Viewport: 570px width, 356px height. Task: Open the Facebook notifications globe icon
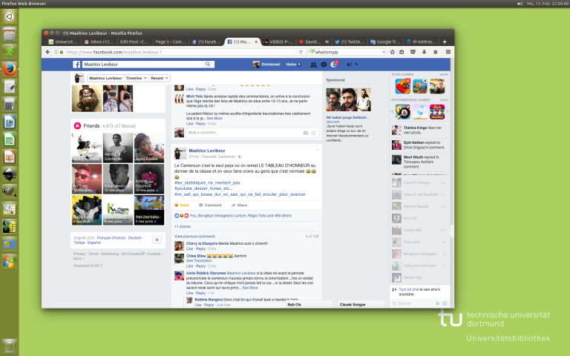point(335,65)
